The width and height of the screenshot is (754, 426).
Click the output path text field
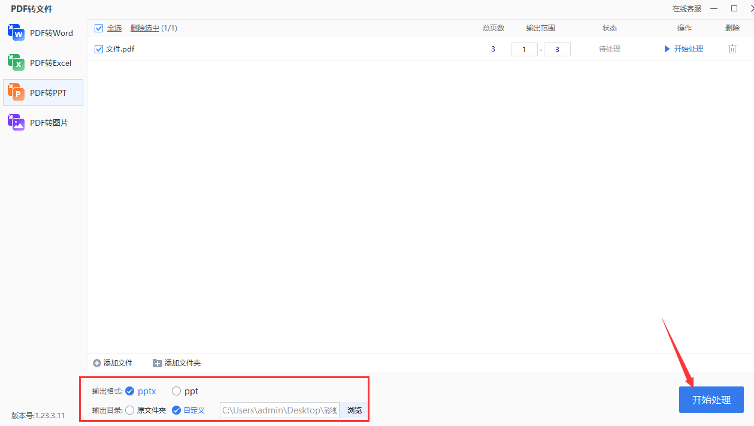[280, 410]
